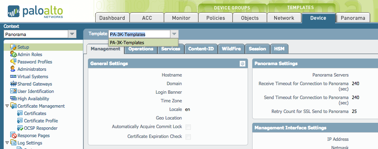
Task: Open the Services sub-tab
Action: tap(171, 49)
